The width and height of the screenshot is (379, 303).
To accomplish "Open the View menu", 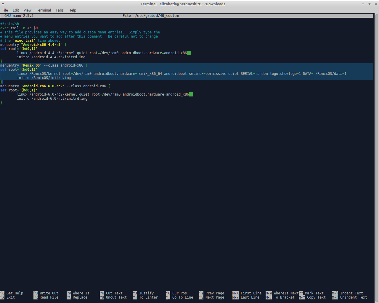I will (28, 10).
